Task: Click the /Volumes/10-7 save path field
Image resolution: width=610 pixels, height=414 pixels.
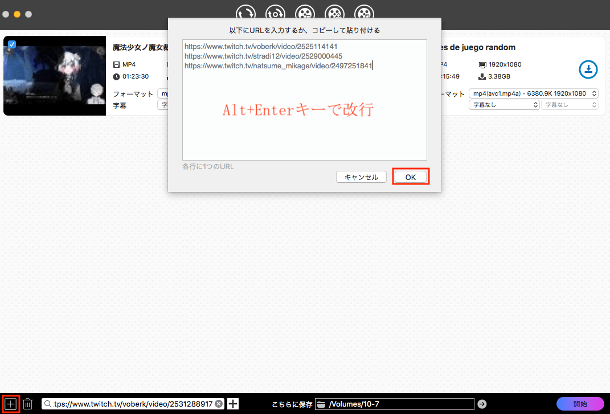Action: 395,404
